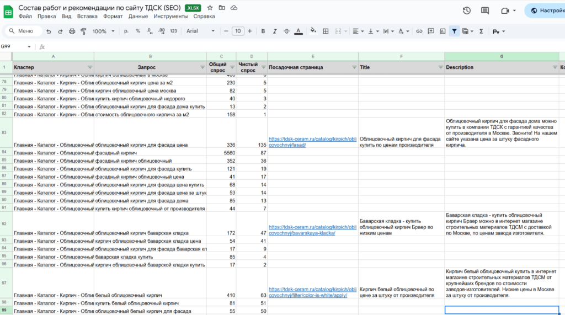
Task: Open filter for Title column
Action: pos(440,67)
